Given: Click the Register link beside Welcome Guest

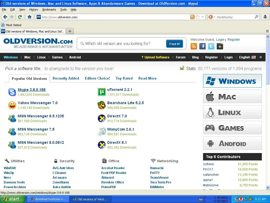Looking at the screenshot, I should click(234, 40).
